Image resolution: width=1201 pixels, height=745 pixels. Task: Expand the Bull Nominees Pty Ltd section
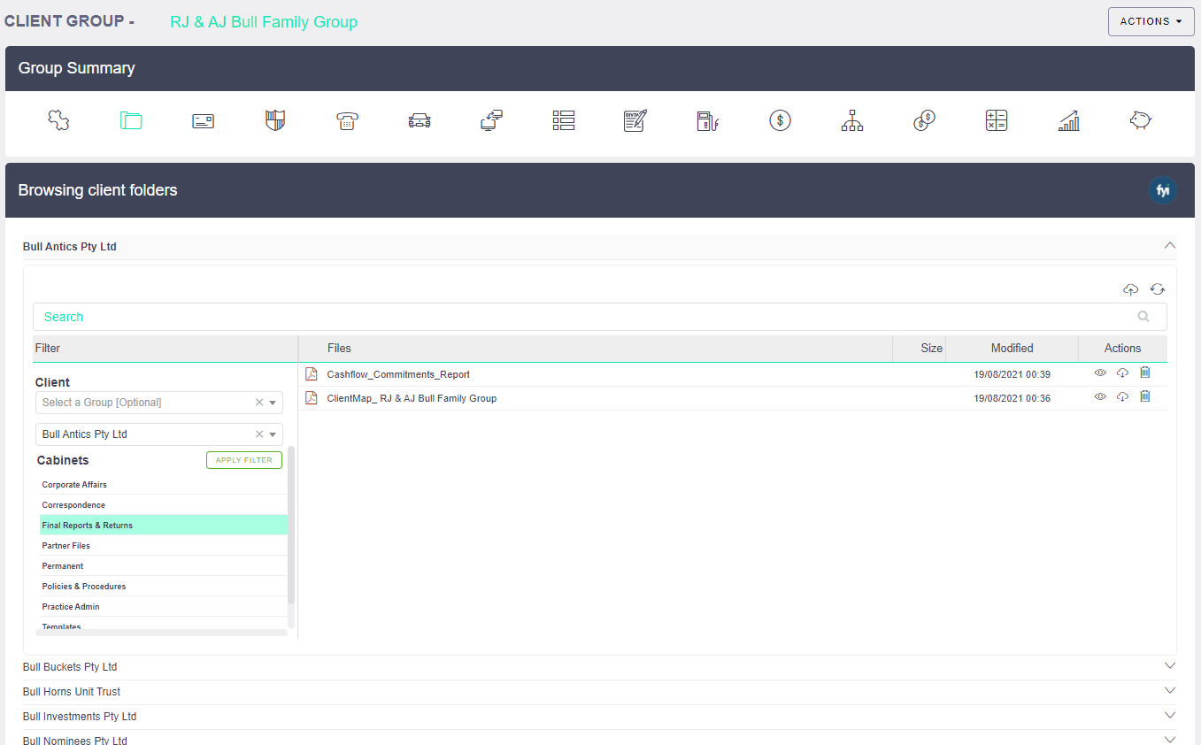click(1170, 740)
